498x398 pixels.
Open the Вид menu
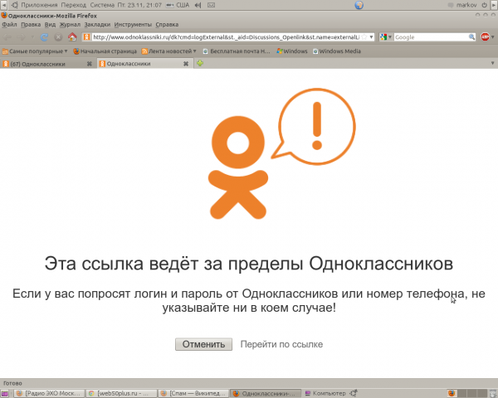tap(50, 24)
